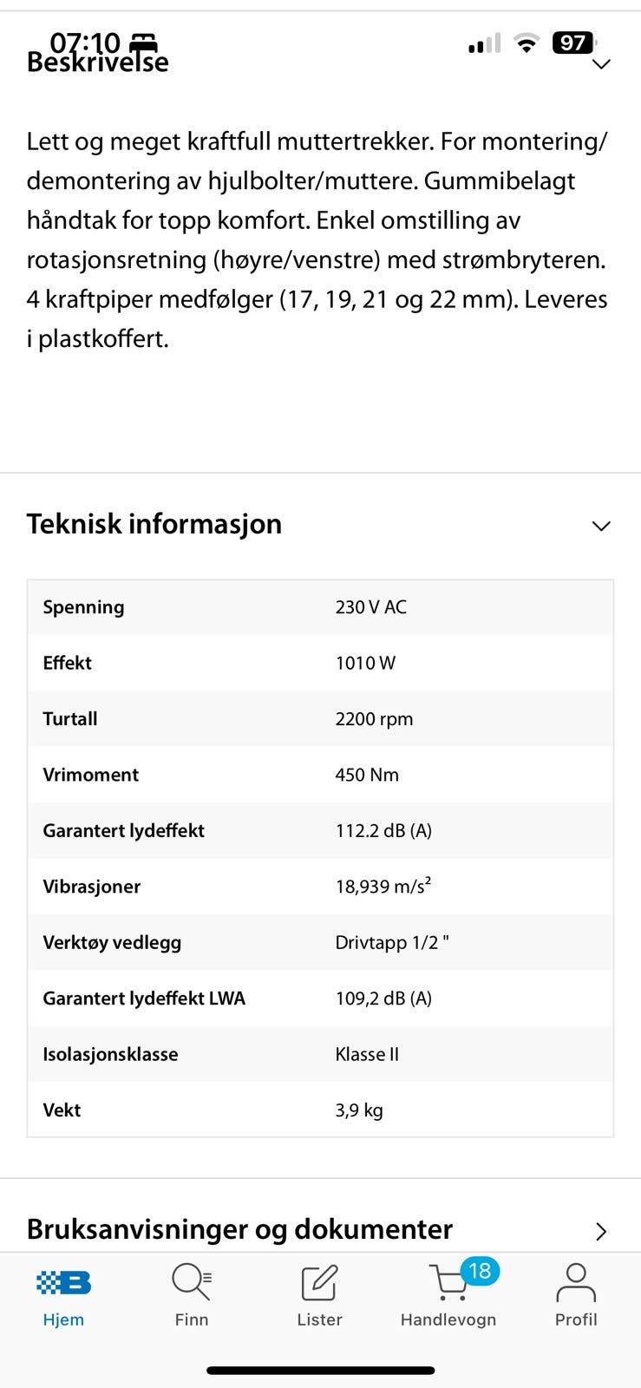The height and width of the screenshot is (1388, 641).
Task: Select the Finn tab label
Action: (192, 1319)
